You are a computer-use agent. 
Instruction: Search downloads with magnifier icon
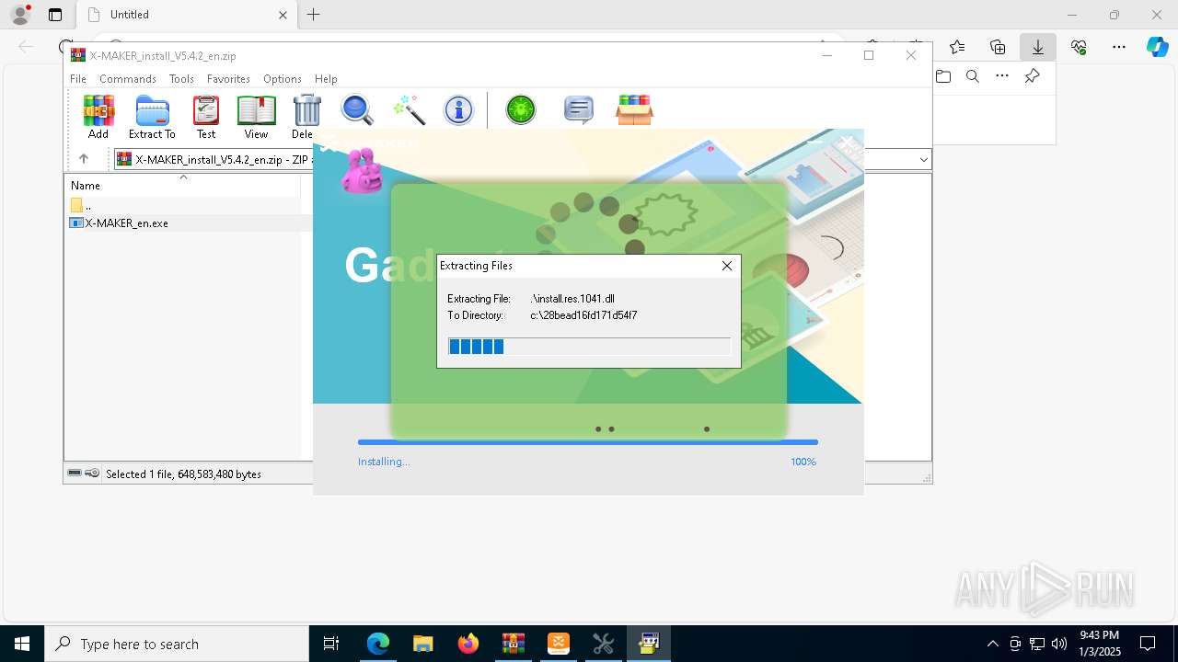[973, 76]
